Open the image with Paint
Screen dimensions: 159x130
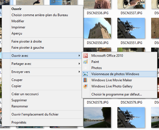(119, 62)
